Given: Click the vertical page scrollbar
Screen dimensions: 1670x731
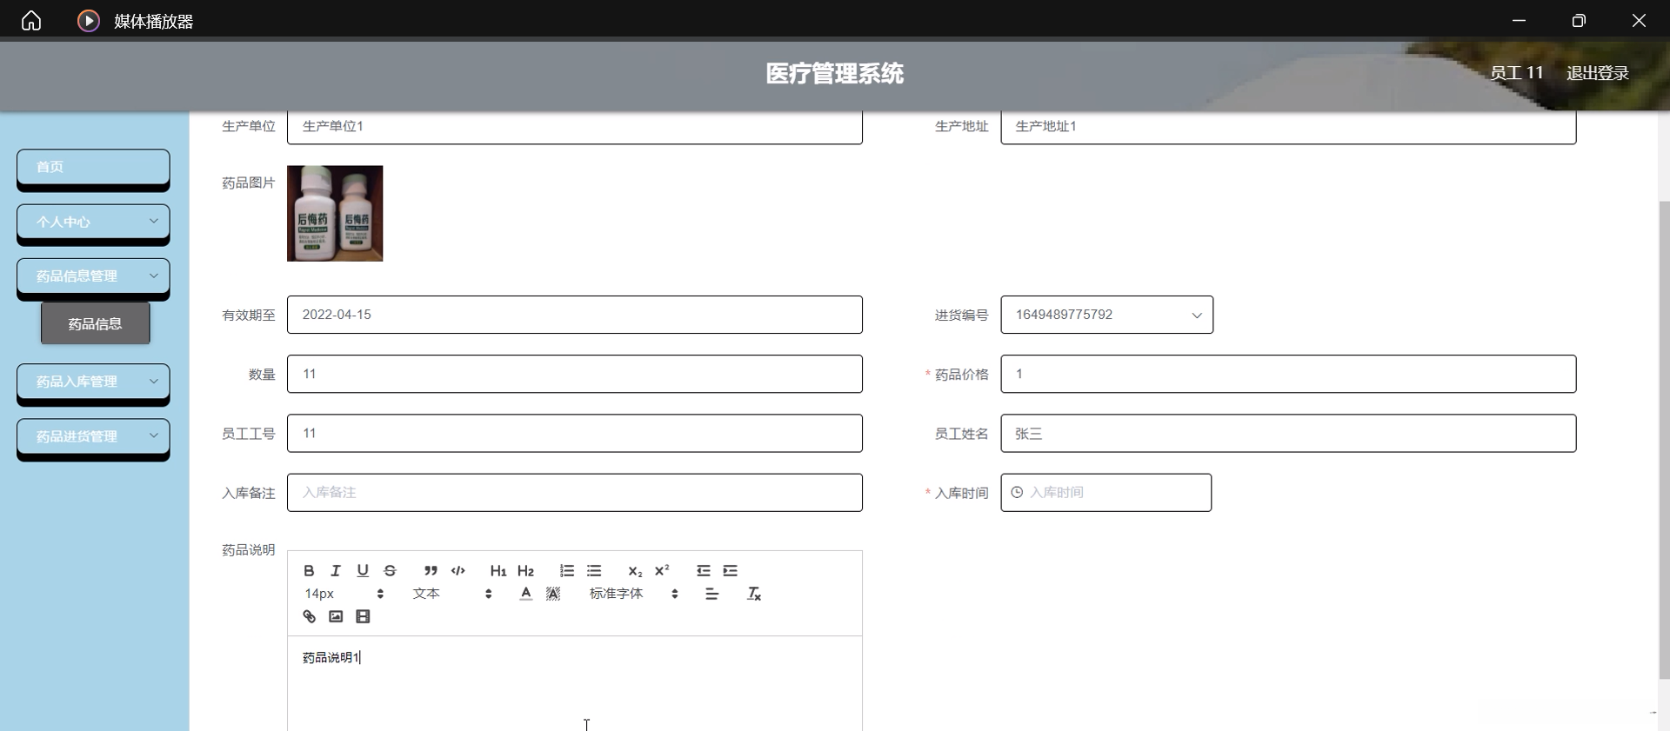Looking at the screenshot, I should pos(1664,439).
